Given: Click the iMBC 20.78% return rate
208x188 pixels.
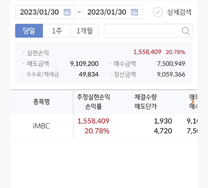Looking at the screenshot, I should 97,131.
